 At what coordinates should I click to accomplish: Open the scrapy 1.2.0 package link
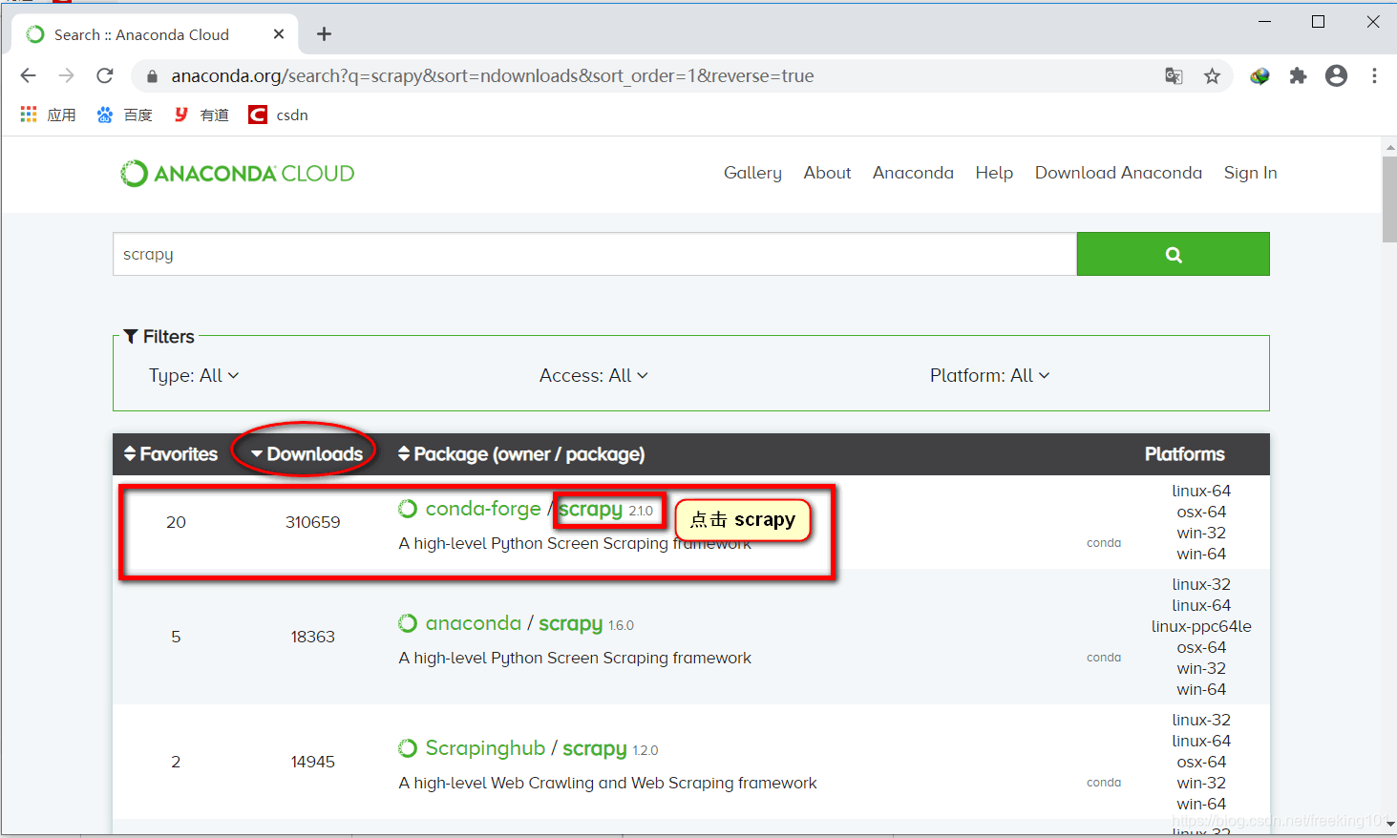pos(594,749)
